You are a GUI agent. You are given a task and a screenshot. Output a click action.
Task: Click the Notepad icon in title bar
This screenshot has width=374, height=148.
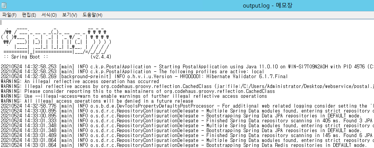tap(4, 5)
